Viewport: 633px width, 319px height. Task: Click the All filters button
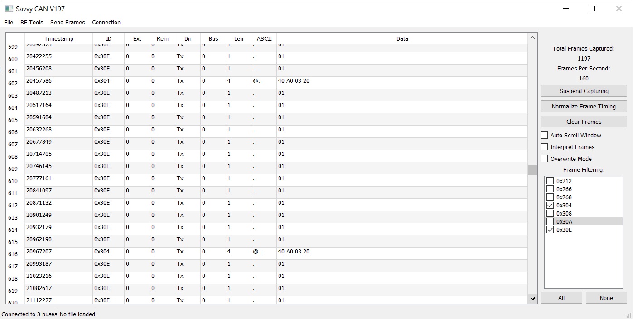tap(561, 298)
